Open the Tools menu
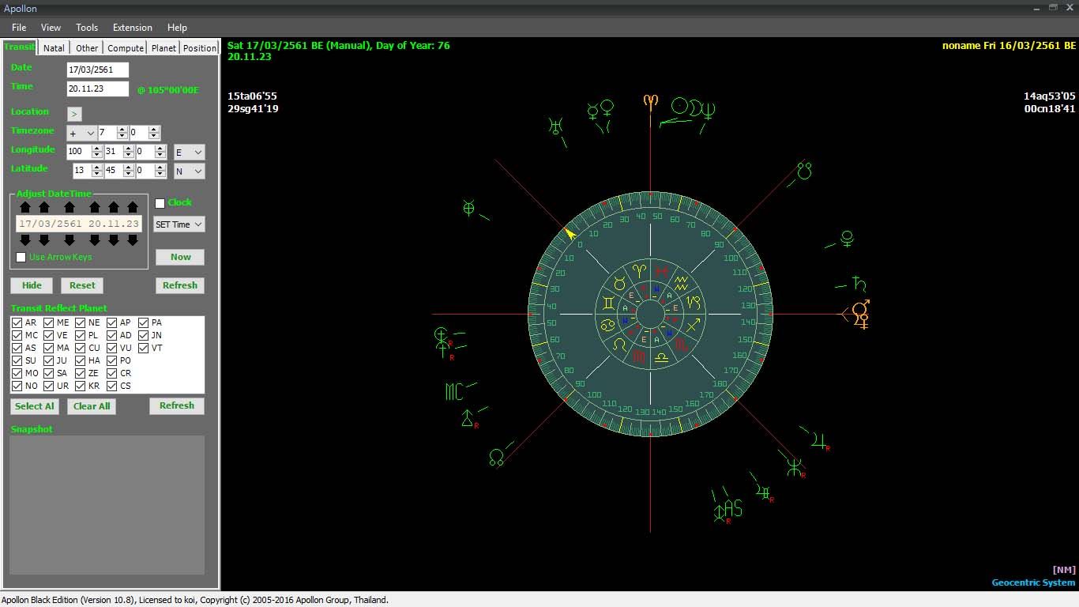 [x=87, y=28]
